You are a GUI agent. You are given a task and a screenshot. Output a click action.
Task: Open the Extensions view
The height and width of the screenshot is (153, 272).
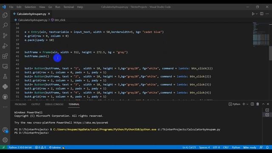click(5, 56)
